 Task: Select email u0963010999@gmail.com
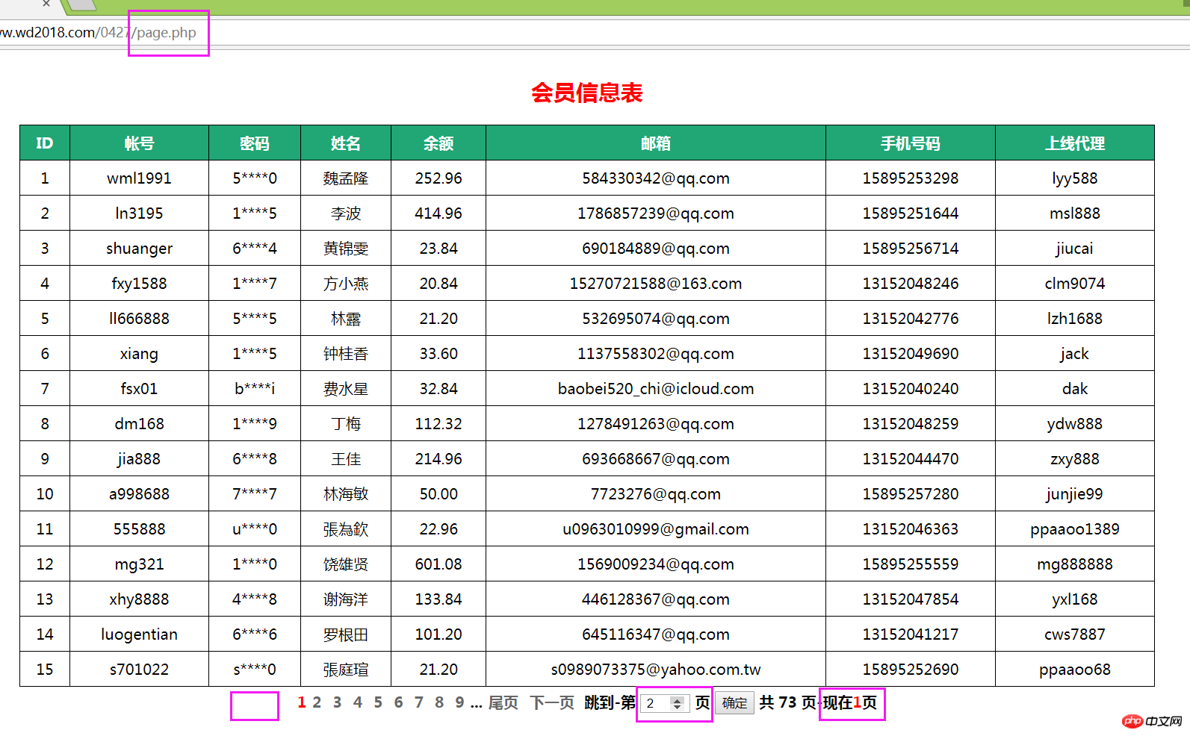click(x=656, y=529)
